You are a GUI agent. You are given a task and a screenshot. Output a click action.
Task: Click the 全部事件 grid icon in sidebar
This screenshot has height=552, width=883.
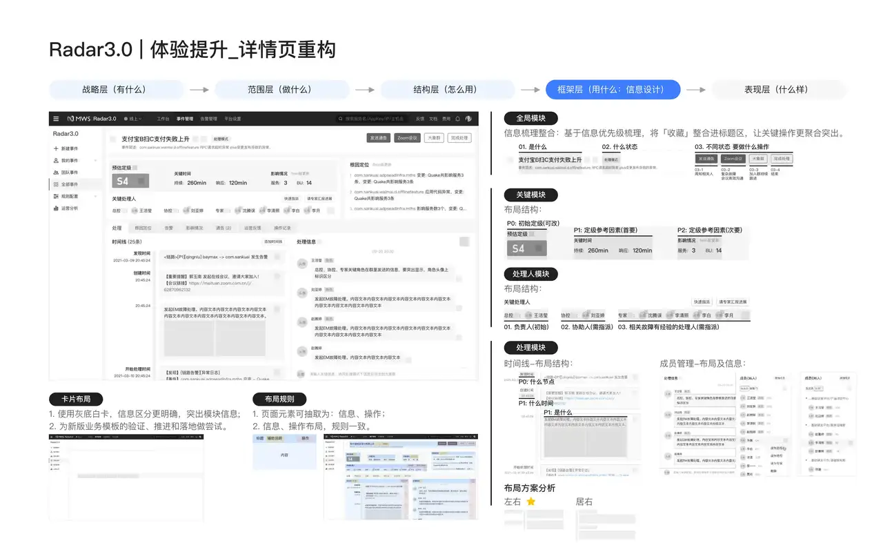[56, 184]
